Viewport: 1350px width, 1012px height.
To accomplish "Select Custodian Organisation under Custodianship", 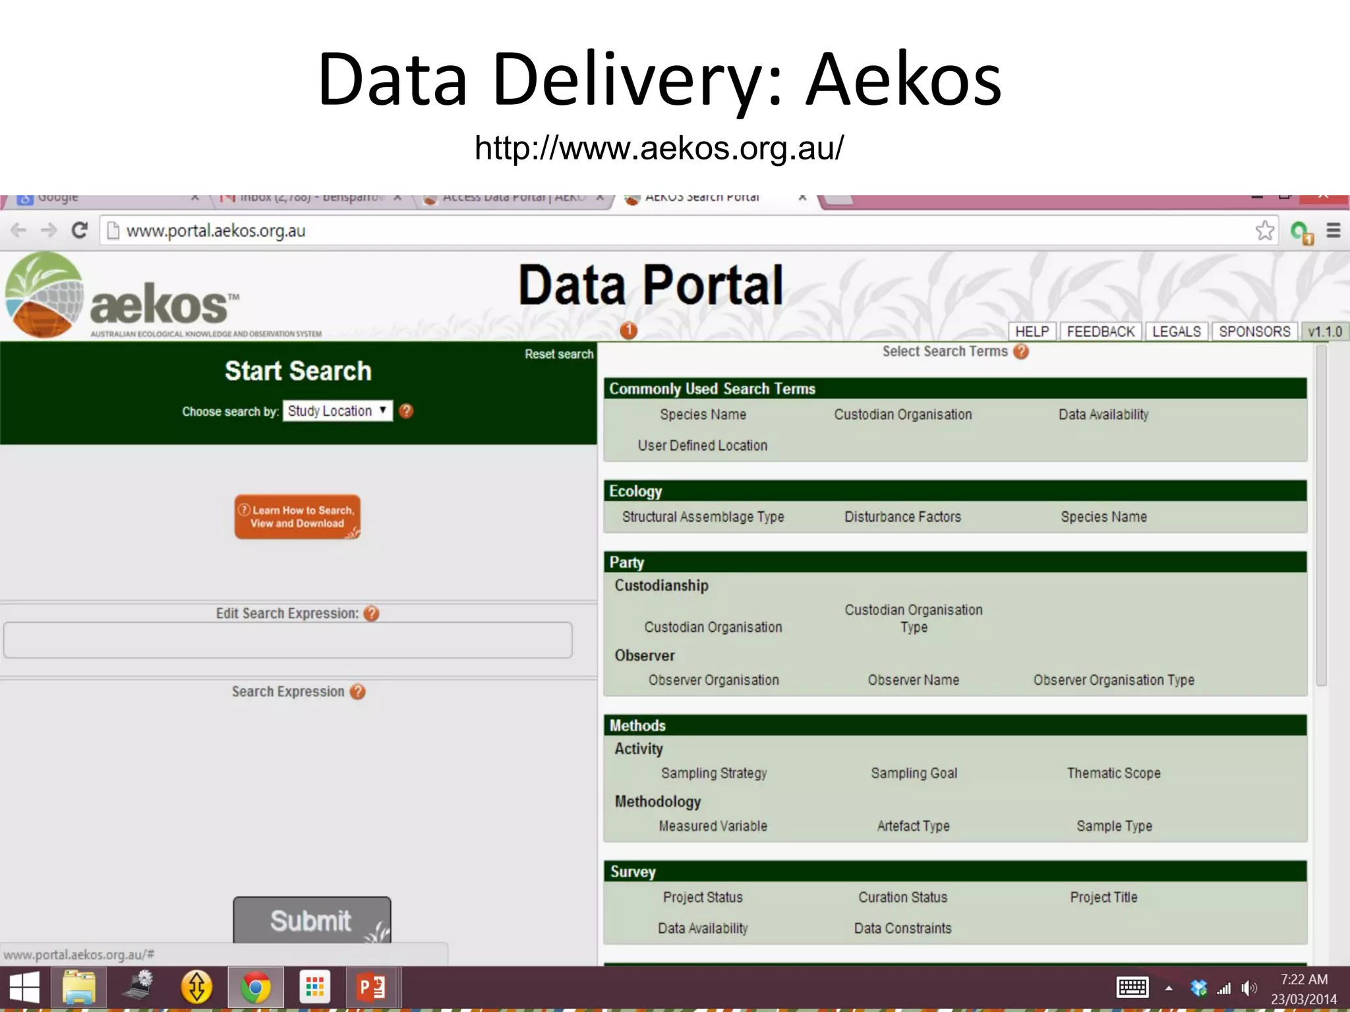I will pyautogui.click(x=713, y=627).
